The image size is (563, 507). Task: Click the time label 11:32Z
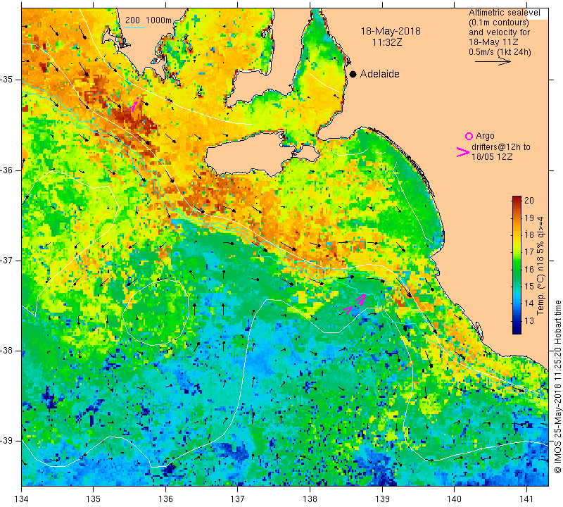coord(387,42)
